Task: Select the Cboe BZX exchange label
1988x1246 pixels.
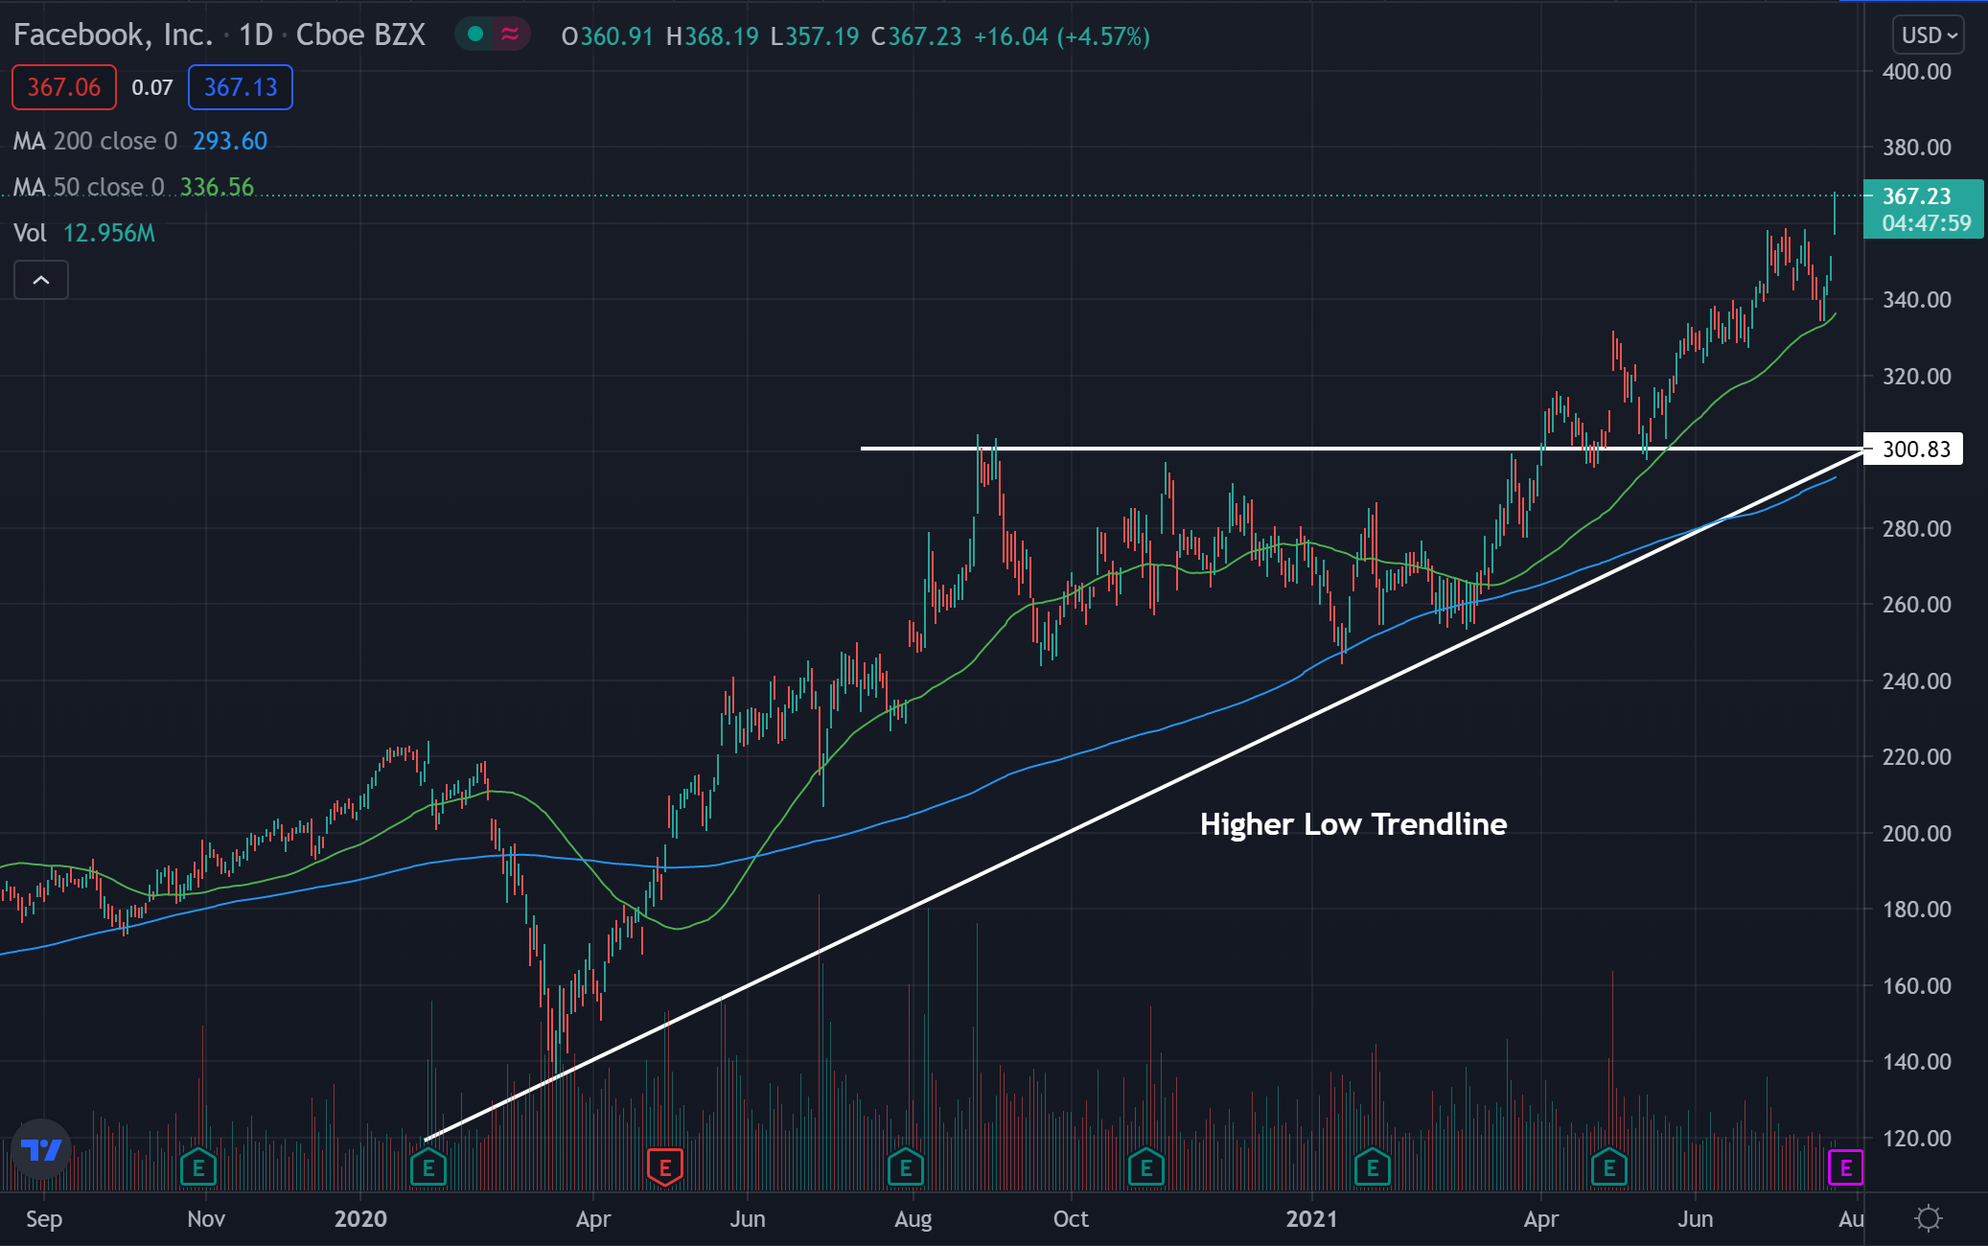Action: (360, 35)
